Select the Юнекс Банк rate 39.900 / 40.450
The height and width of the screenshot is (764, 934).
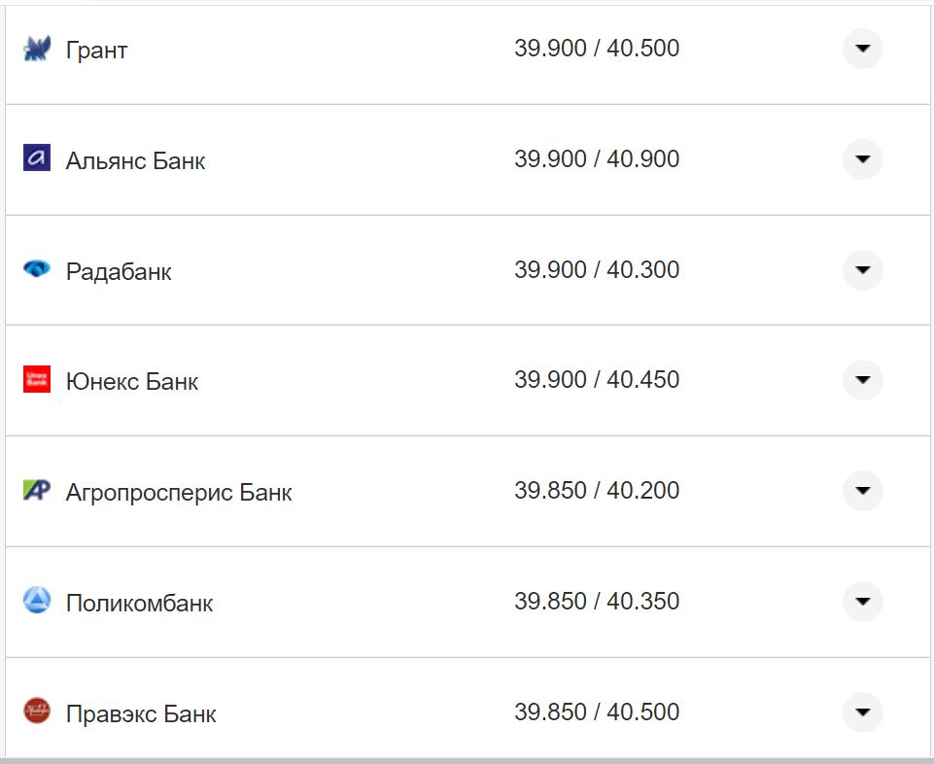[596, 379]
